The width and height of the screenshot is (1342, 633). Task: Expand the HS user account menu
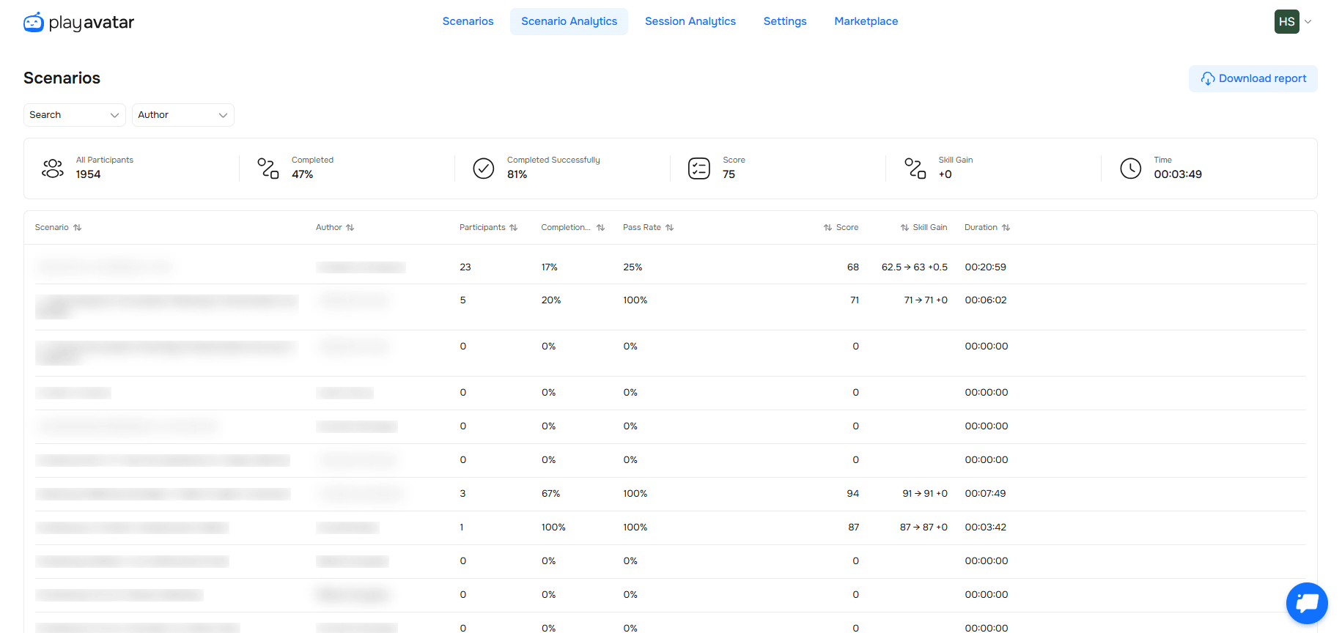pyautogui.click(x=1293, y=22)
